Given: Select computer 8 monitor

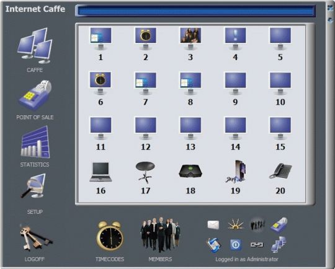Looking at the screenshot, I should pyautogui.click(x=190, y=83).
